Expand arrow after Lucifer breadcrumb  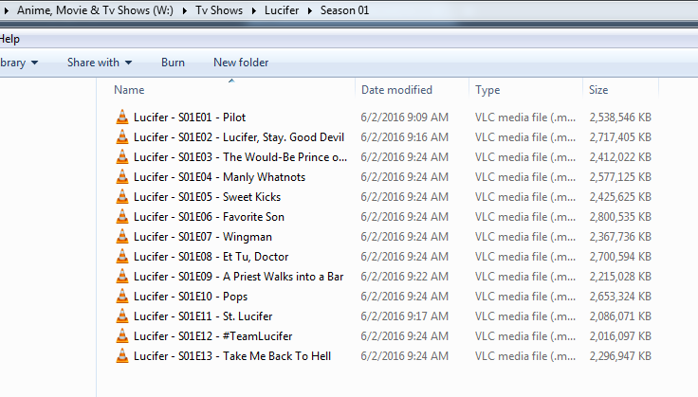310,10
